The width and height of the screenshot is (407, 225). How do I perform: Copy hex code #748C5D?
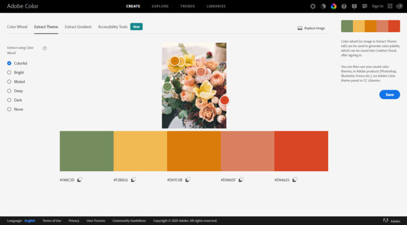pos(79,180)
